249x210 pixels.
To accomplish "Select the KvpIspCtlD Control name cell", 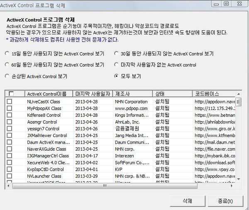I will [x=45, y=169].
